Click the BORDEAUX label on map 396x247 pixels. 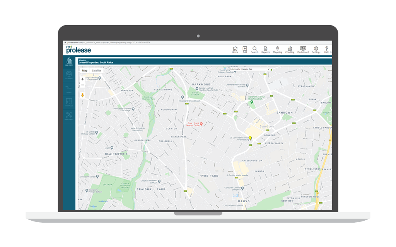[x=127, y=90]
